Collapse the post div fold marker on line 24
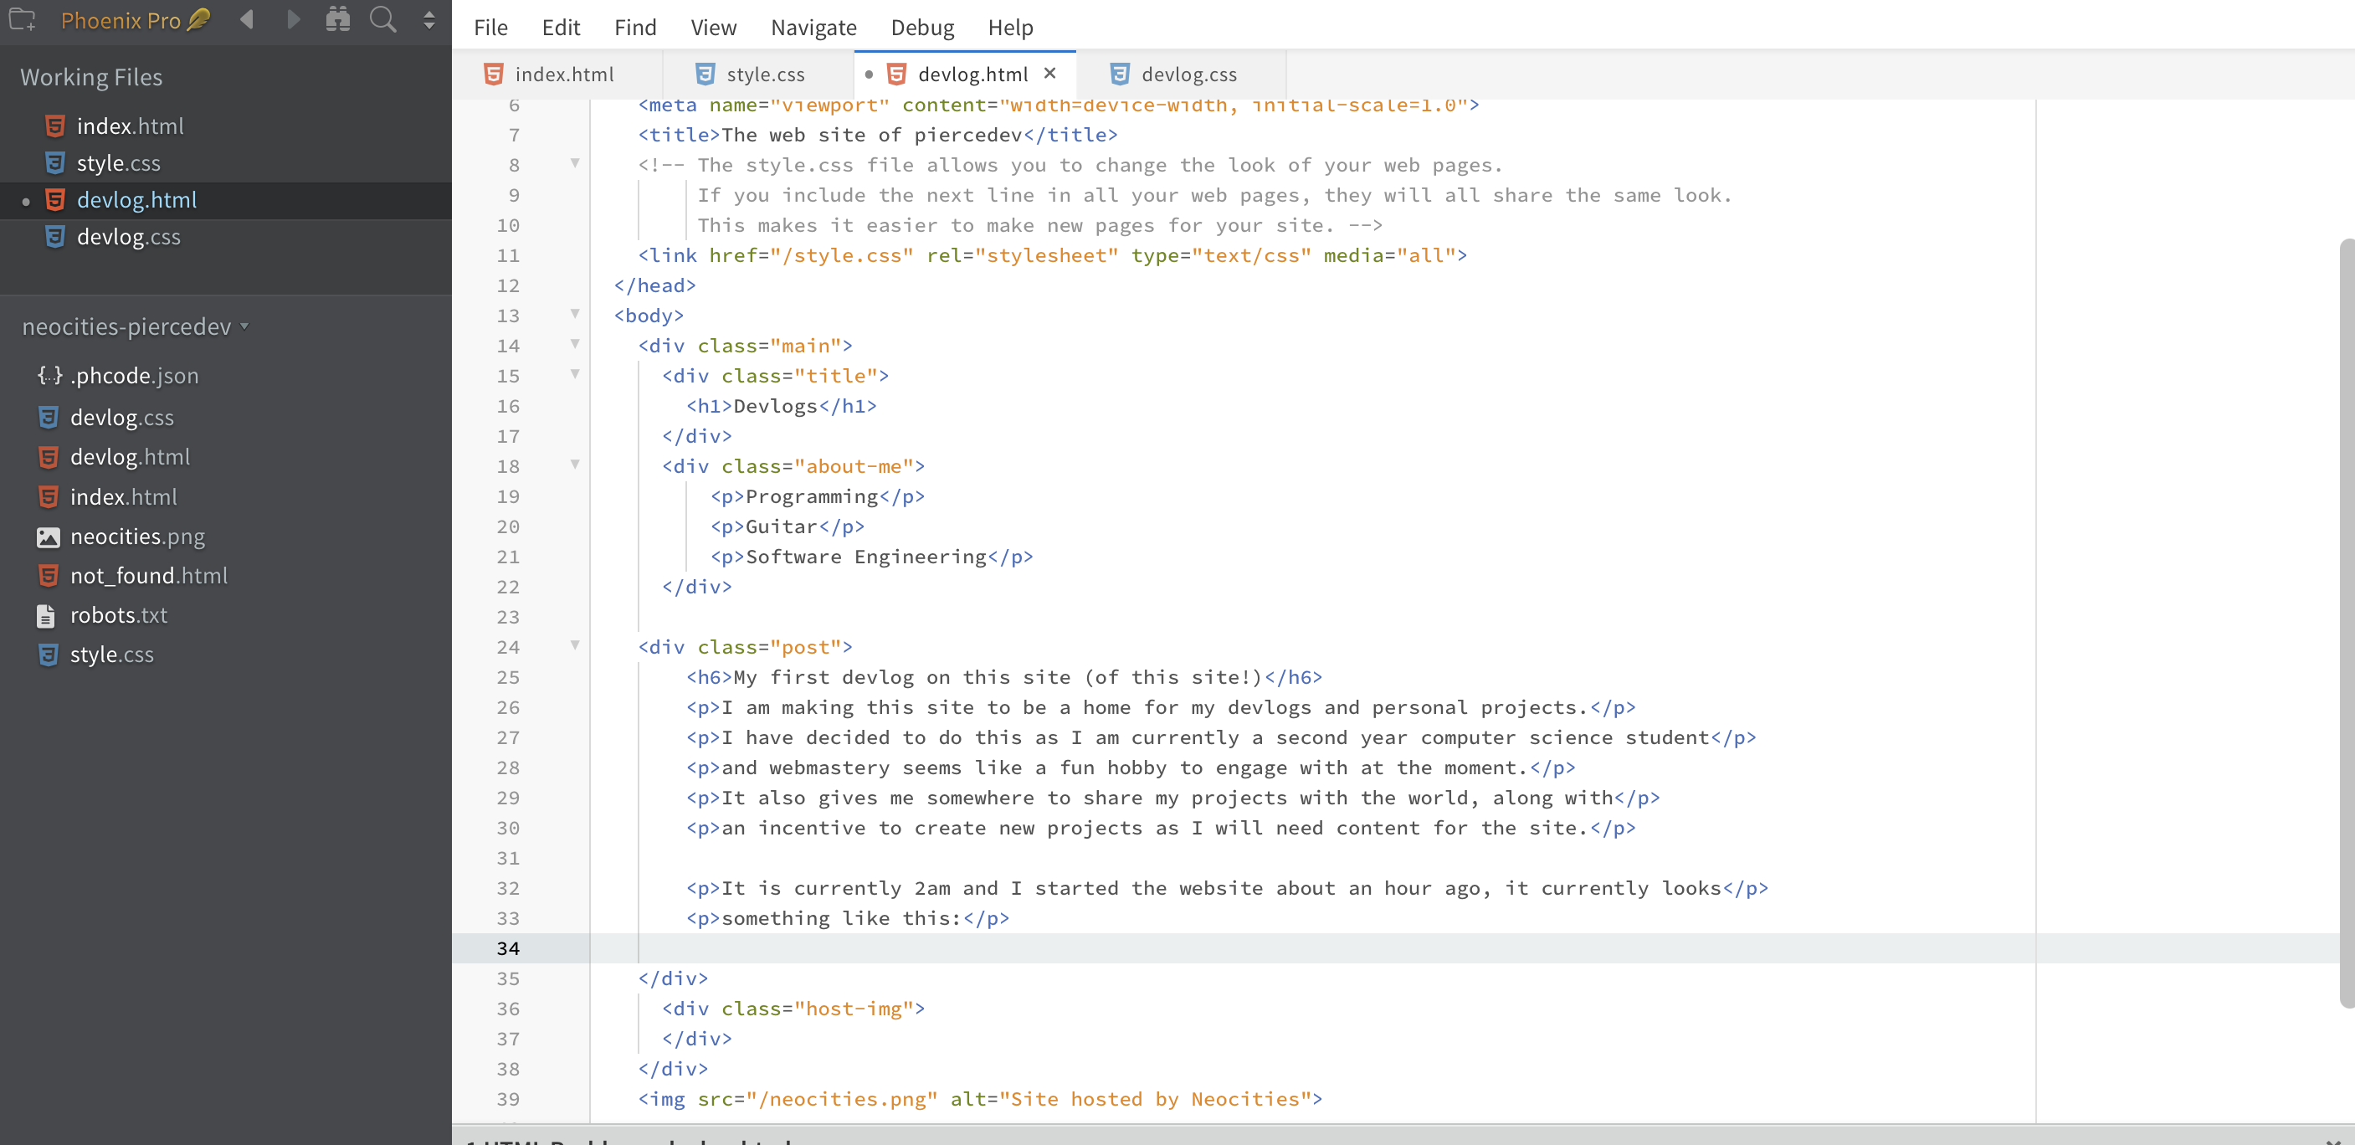 tap(575, 645)
